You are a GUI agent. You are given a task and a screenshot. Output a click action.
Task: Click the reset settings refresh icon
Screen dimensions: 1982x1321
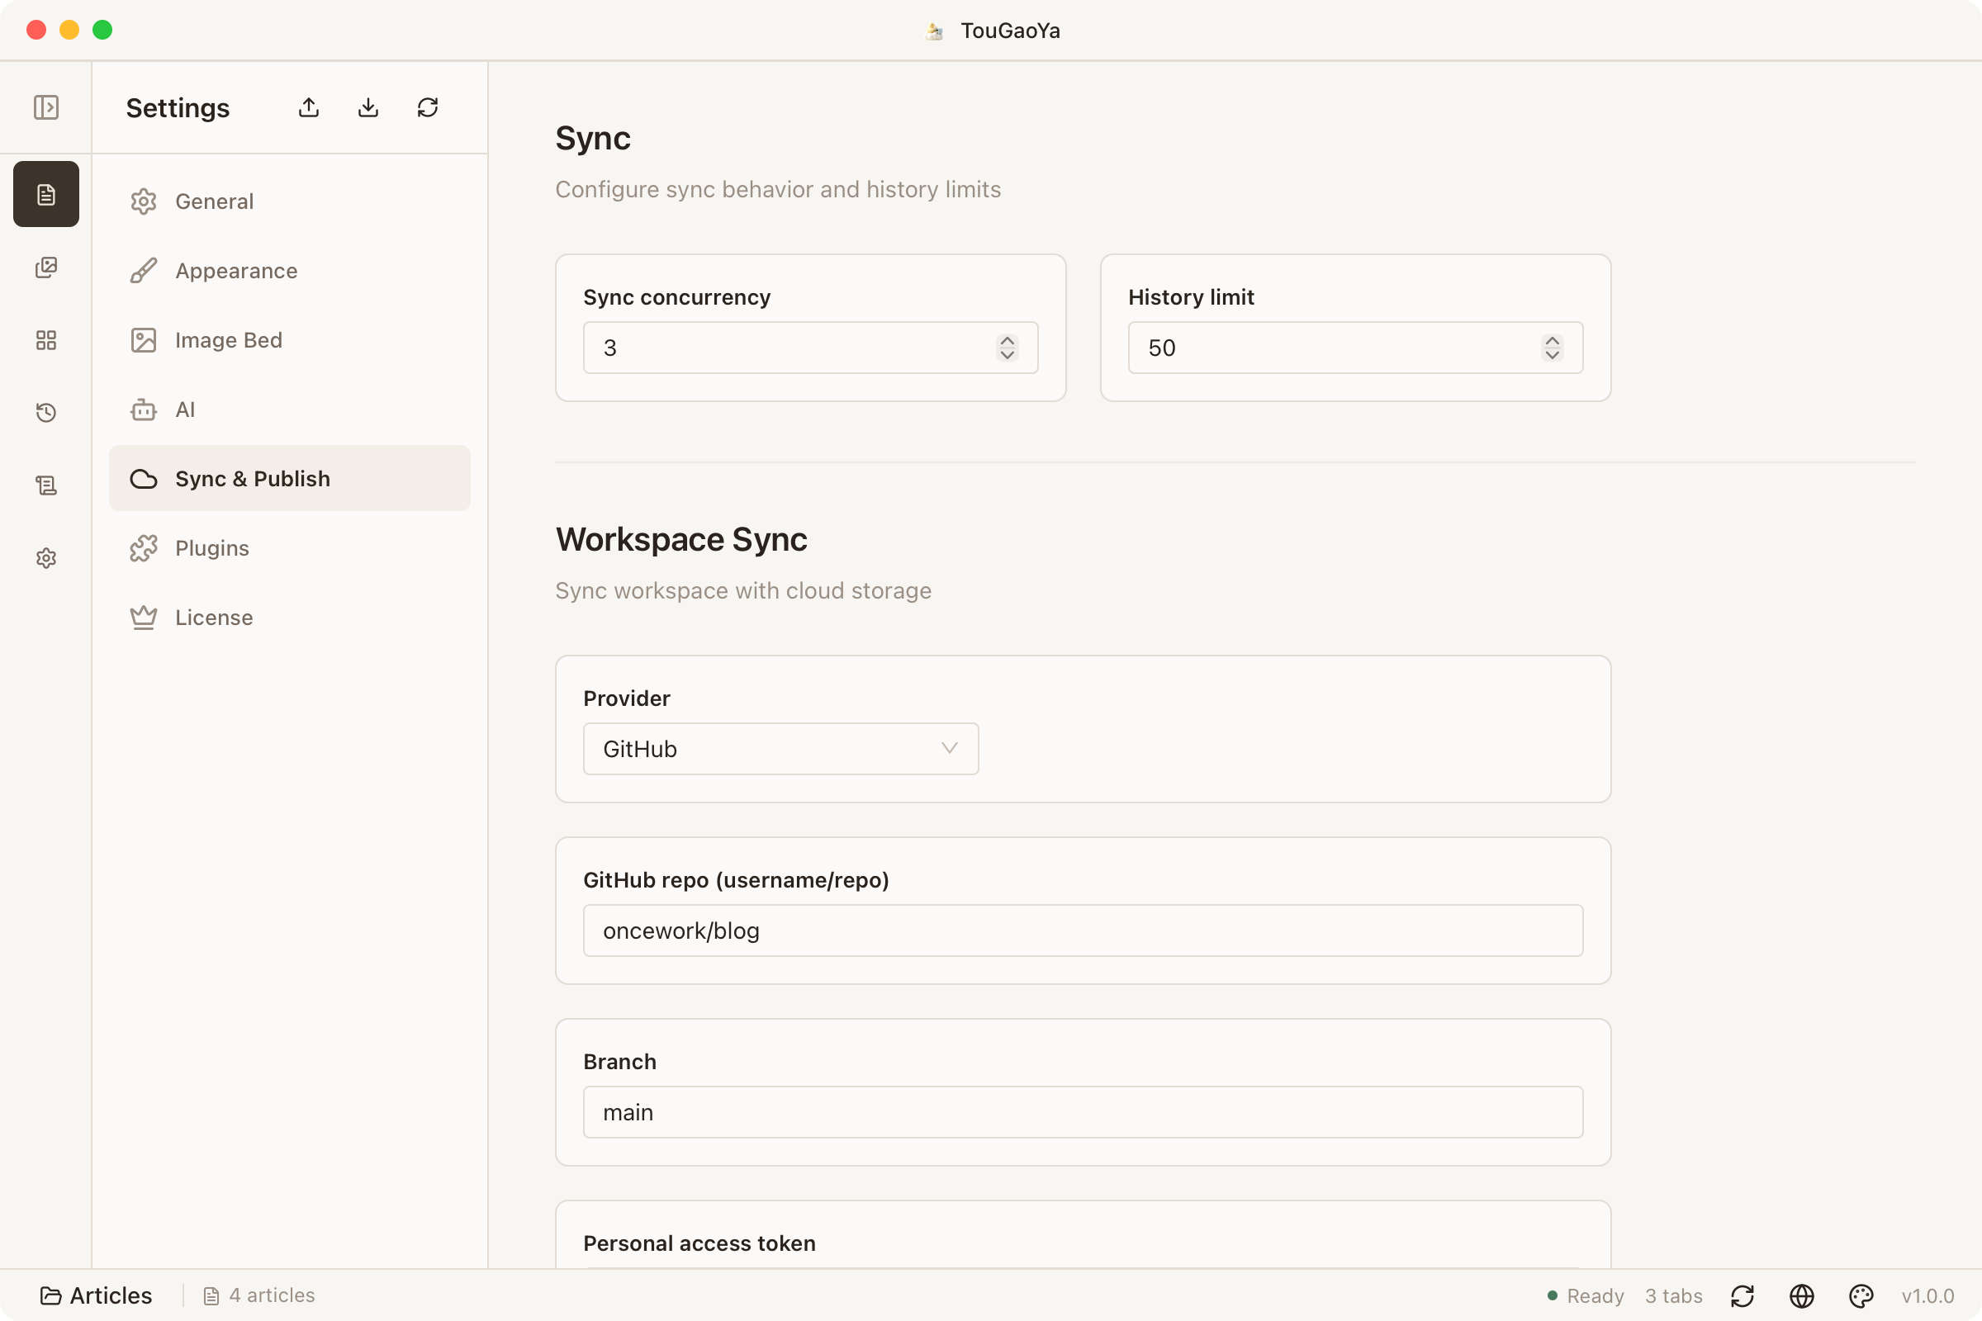click(x=427, y=107)
